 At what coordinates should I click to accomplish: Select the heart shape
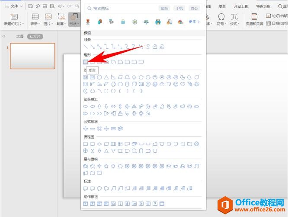pyautogui.click(x=183, y=84)
